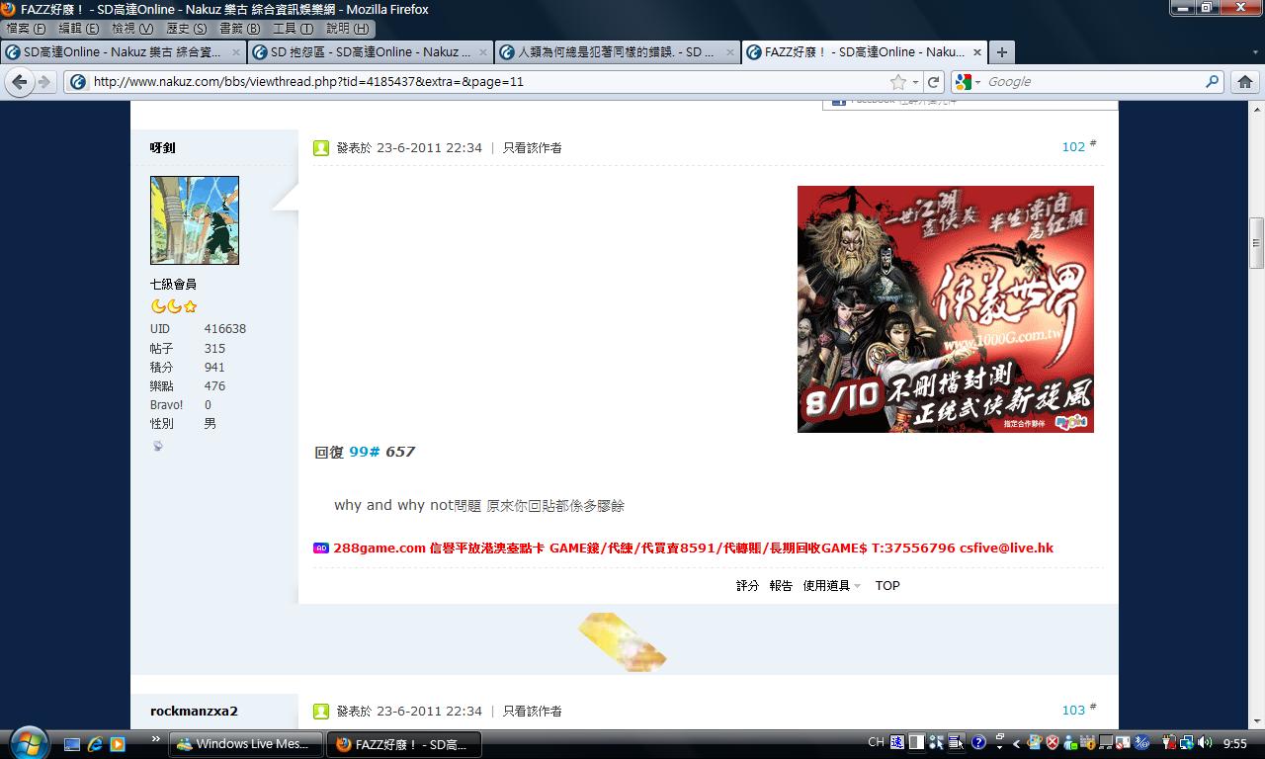Click the 報告 report button
Viewport: 1265px width, 759px height.
pyautogui.click(x=781, y=586)
